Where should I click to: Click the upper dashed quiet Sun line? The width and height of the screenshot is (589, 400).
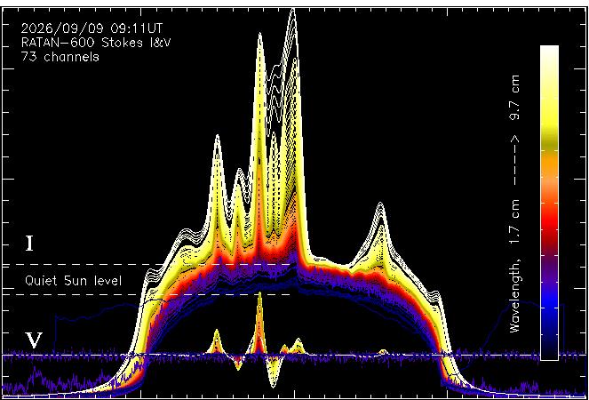pyautogui.click(x=148, y=265)
